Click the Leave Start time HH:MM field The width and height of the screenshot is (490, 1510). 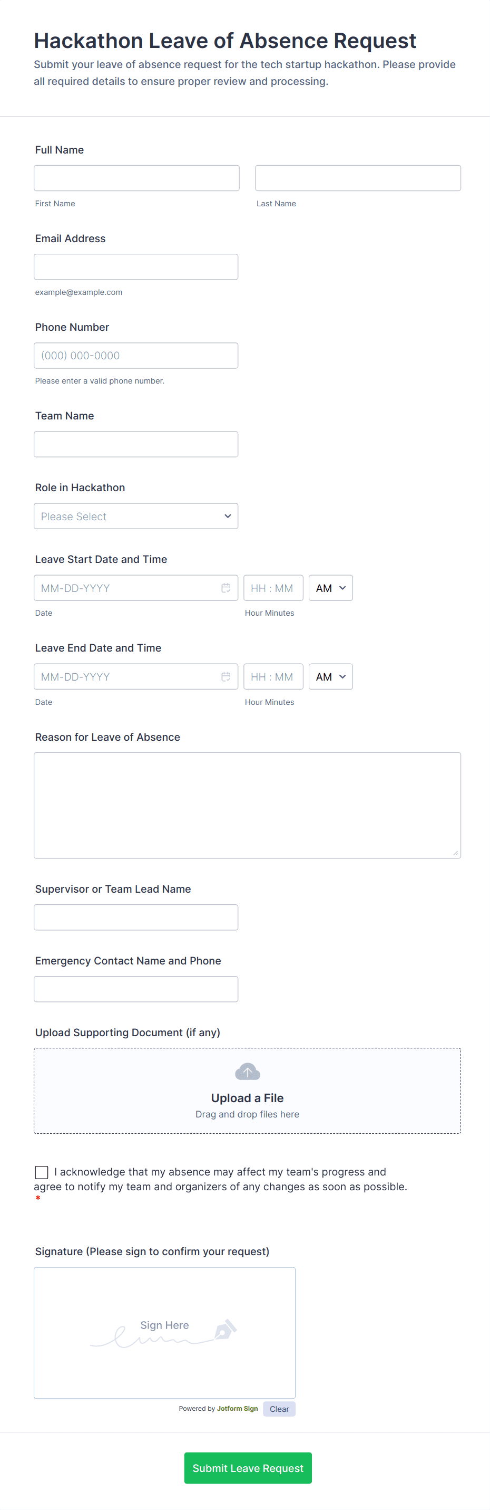(273, 588)
